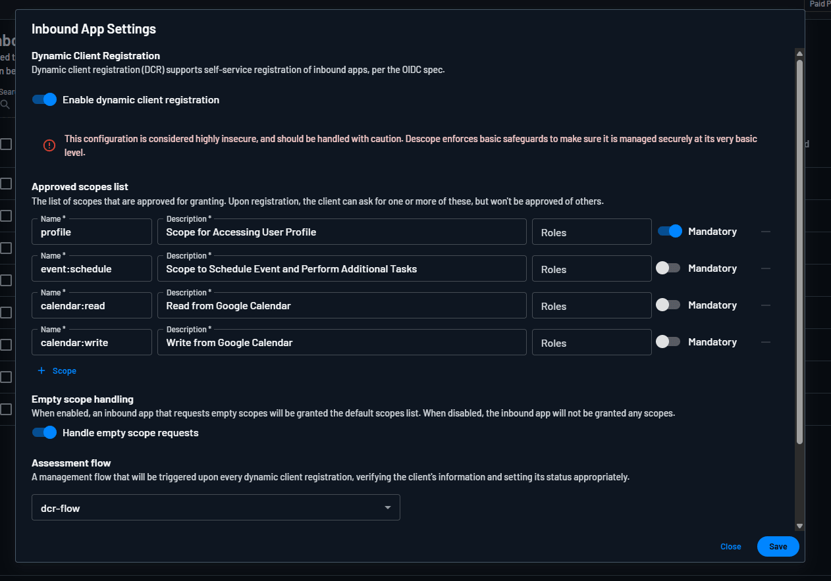The image size is (831, 581).
Task: Disable dynamic client registration
Action: (43, 99)
